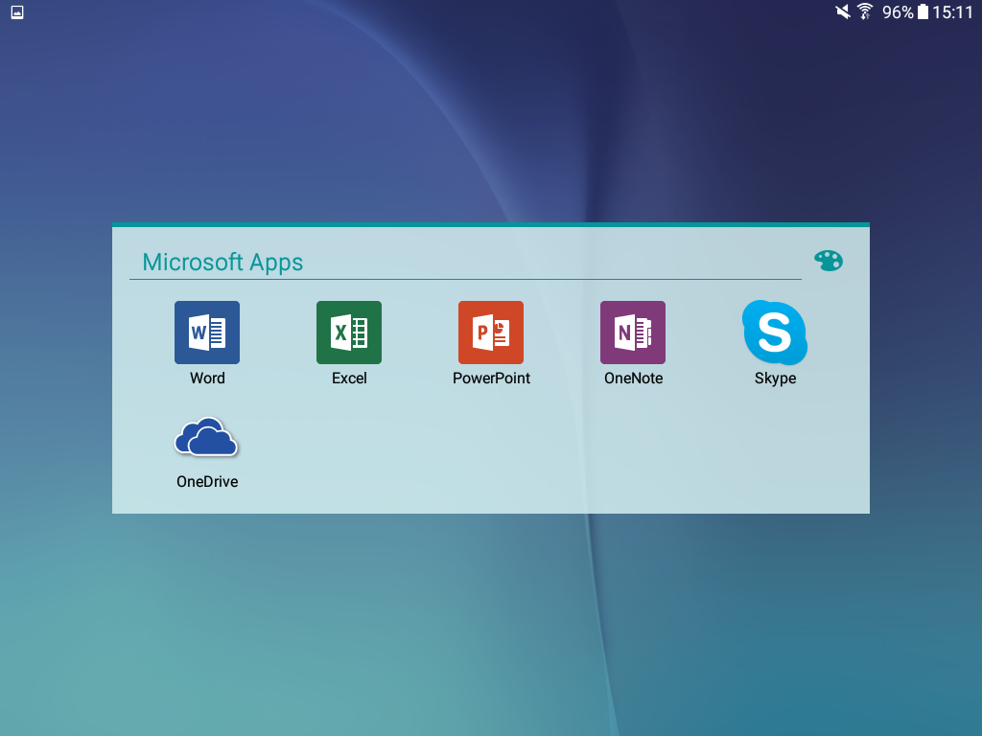The height and width of the screenshot is (736, 982).
Task: Tap the battery icon in status bar
Action: tap(923, 12)
